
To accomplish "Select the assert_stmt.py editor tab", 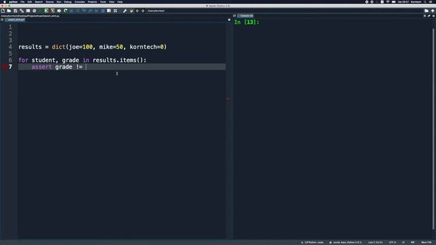I will pyautogui.click(x=15, y=20).
